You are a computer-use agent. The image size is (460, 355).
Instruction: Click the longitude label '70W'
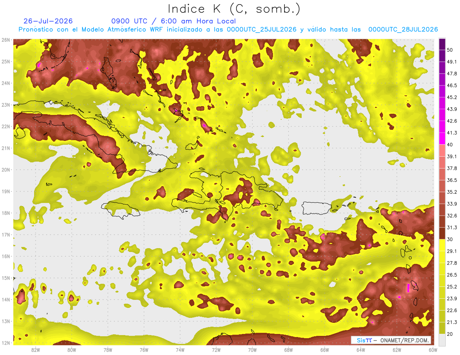pos(252,350)
